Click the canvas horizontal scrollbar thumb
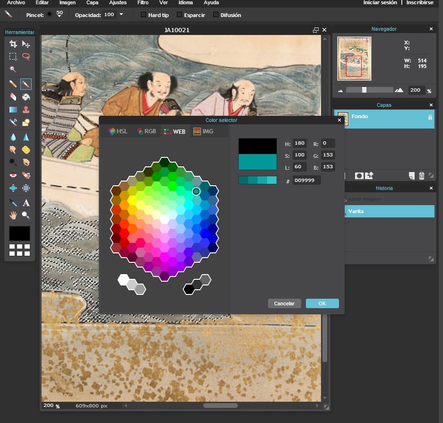 click(x=220, y=406)
